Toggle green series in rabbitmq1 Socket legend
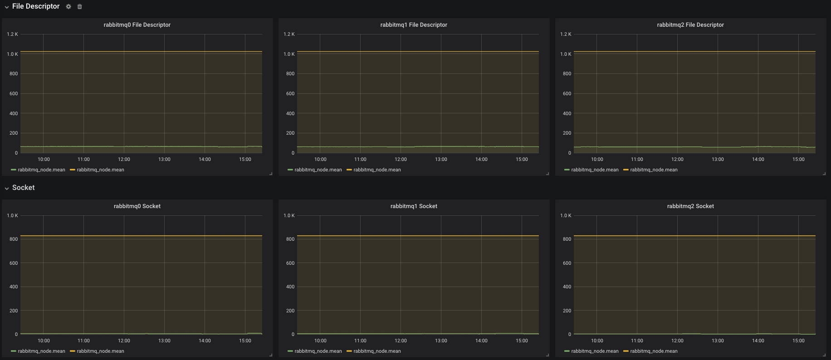Screen dimensions: 831x360 click(318, 351)
